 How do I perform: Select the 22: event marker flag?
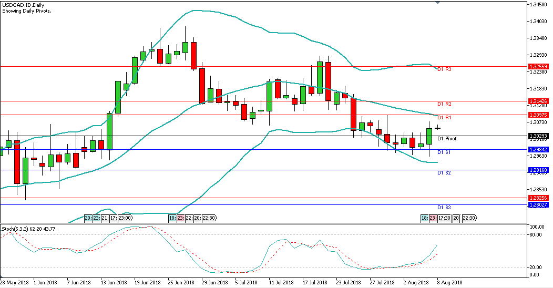(x=189, y=218)
